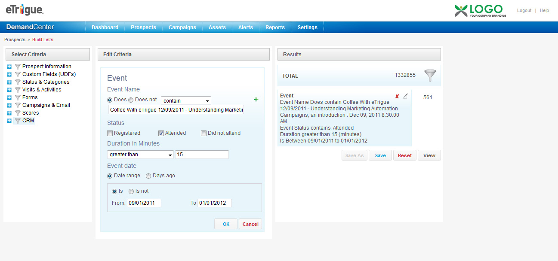Check the 'Did not attend' checkbox
The image size is (558, 261).
pos(204,133)
